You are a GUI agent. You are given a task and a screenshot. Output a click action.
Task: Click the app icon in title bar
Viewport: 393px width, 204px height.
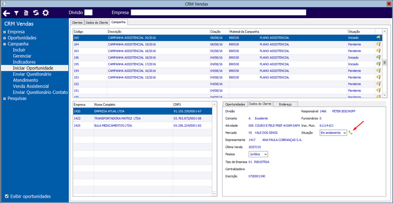(3, 4)
